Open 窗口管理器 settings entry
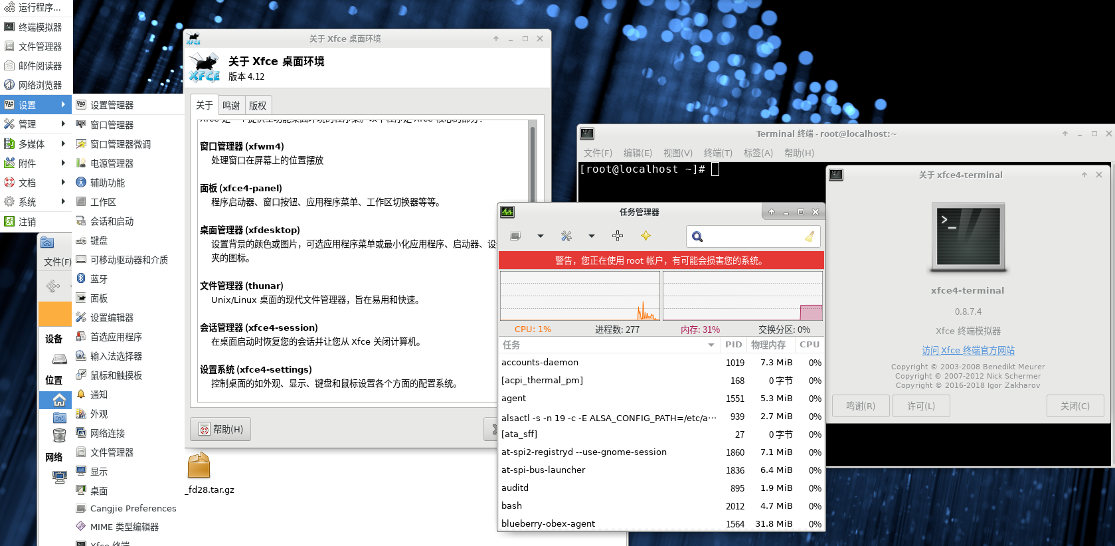 tap(128, 125)
